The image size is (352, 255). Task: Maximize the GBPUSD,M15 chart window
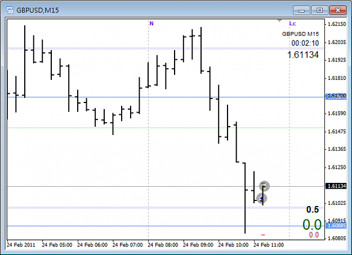(320, 10)
